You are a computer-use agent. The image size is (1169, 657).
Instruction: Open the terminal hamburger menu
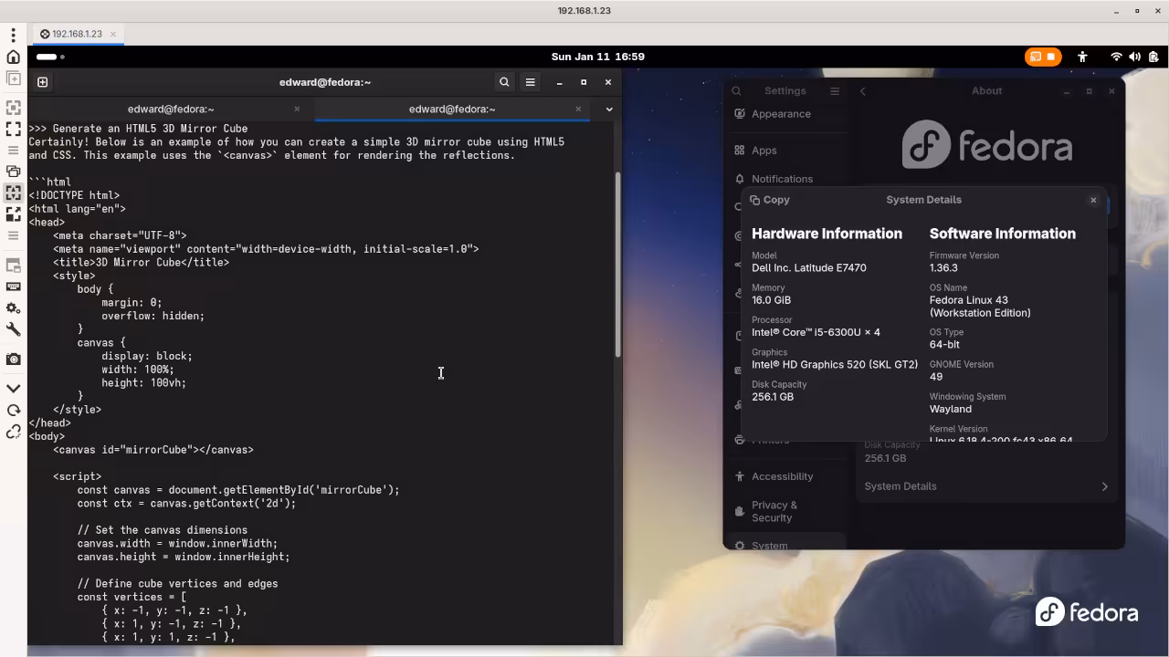pos(530,82)
